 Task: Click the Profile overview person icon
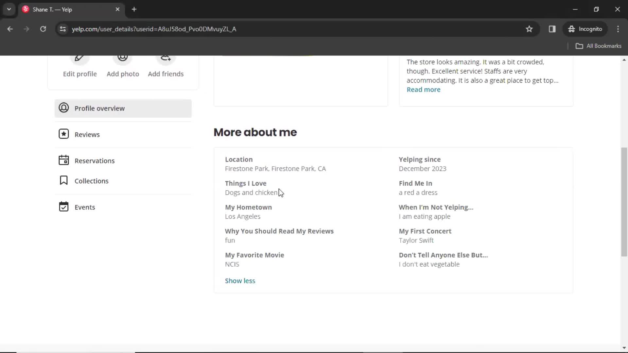64,108
